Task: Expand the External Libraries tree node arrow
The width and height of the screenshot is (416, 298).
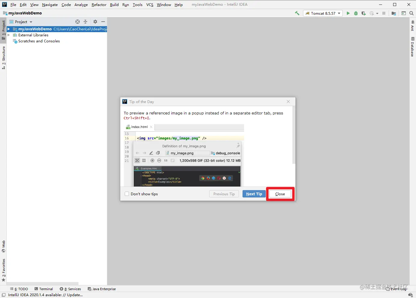Action: 9,35
